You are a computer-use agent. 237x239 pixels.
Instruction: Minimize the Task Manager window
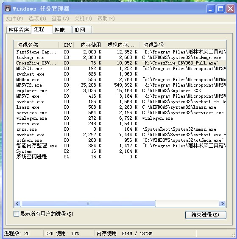[x=211, y=8]
